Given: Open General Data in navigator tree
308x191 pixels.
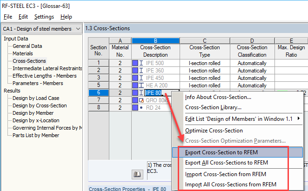Looking at the screenshot, I should click(x=27, y=46).
